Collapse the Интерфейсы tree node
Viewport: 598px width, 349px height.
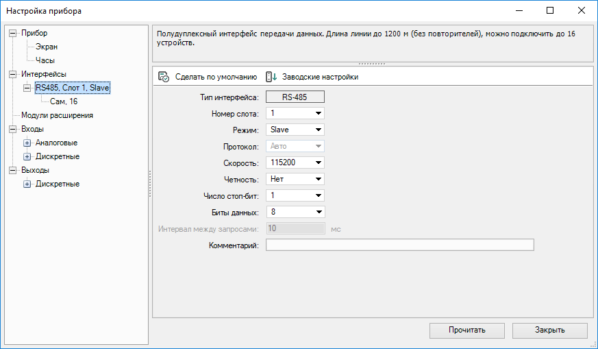(12, 74)
